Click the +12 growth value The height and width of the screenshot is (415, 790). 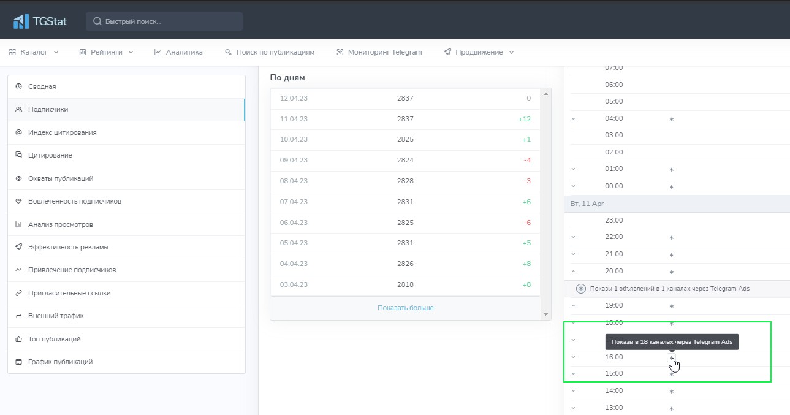click(x=525, y=119)
